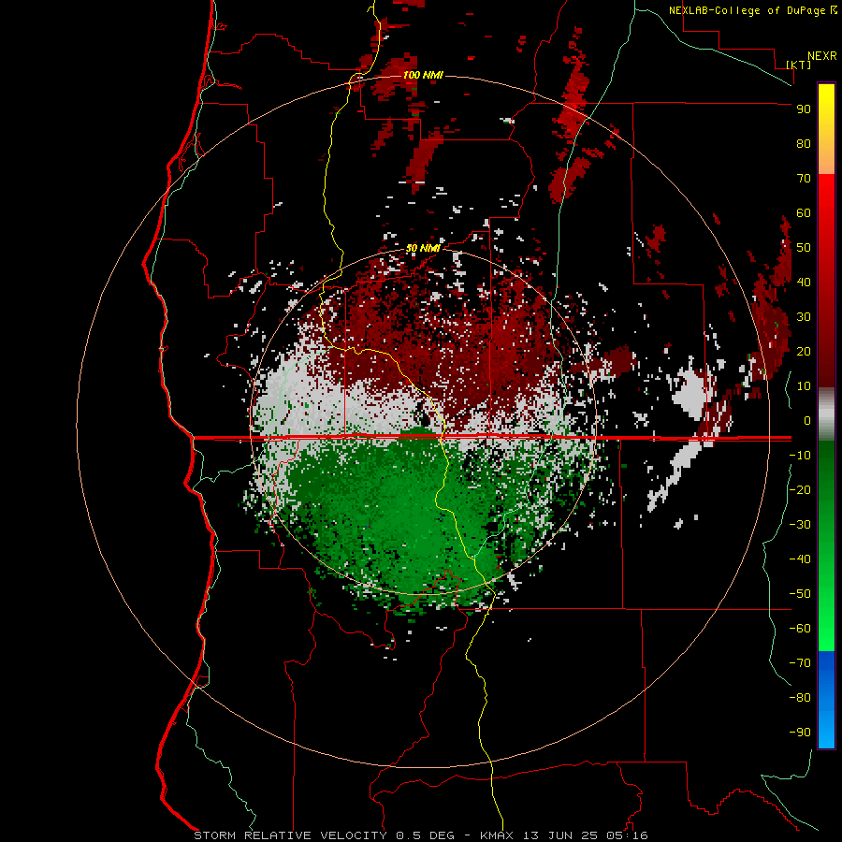Click the 40 value on the velocity scale
Image resolution: width=842 pixels, height=842 pixels.
coord(804,283)
